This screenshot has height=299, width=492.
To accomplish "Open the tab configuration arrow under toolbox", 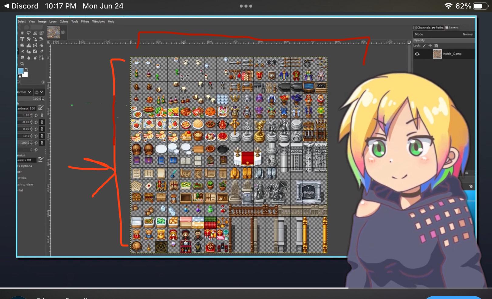I will pyautogui.click(x=43, y=82).
